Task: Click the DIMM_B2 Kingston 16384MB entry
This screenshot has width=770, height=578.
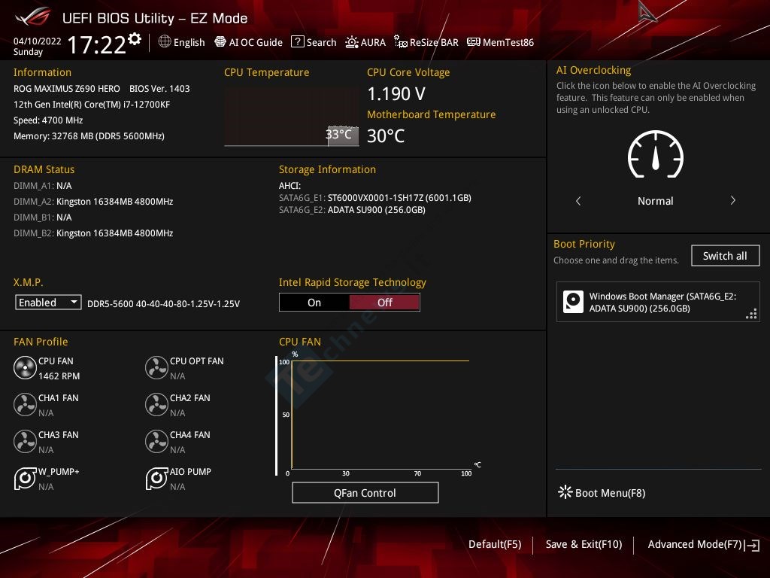Action: 93,233
